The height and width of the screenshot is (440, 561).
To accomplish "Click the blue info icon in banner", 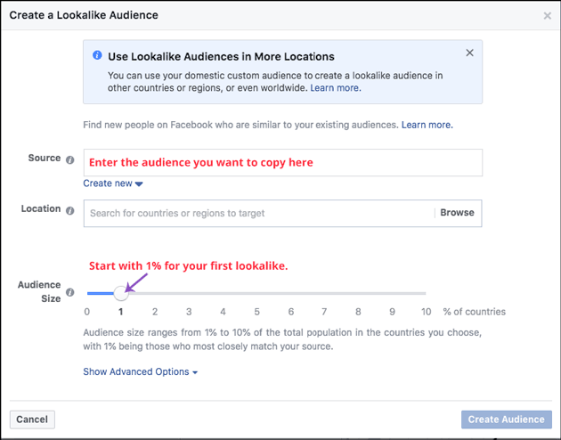I will pyautogui.click(x=97, y=55).
